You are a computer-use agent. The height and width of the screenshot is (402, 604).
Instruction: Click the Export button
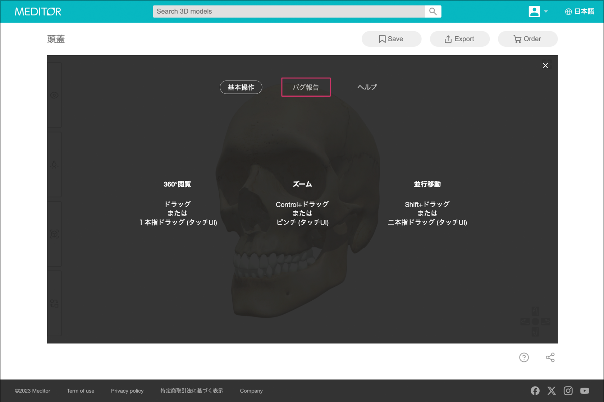(x=459, y=39)
